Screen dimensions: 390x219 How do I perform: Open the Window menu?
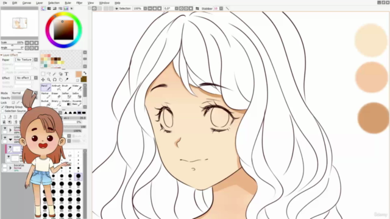[104, 2]
